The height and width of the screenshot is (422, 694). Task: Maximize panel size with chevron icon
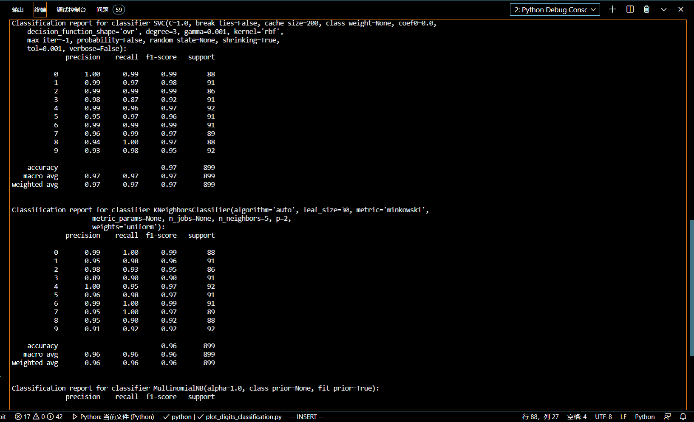(x=664, y=9)
